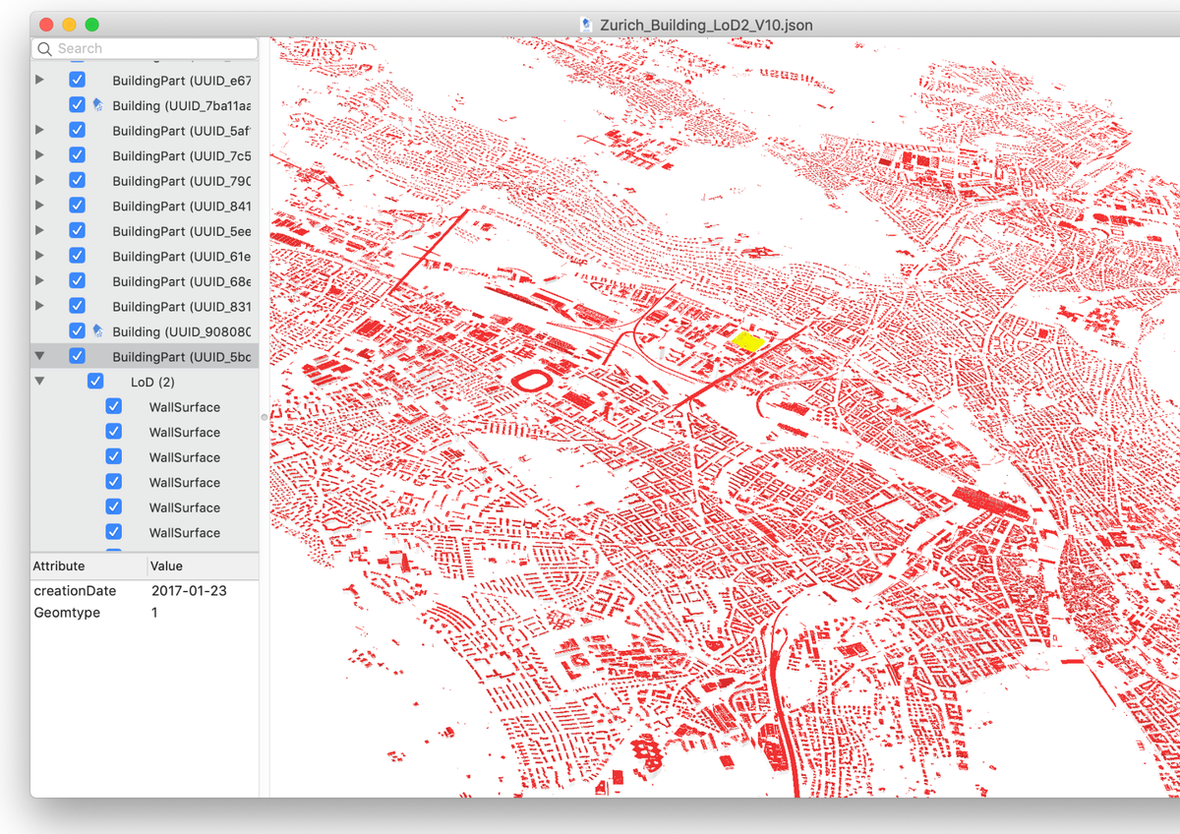Select the BuildingPart (UUID_7c5 label
1180x834 pixels.
click(x=182, y=155)
